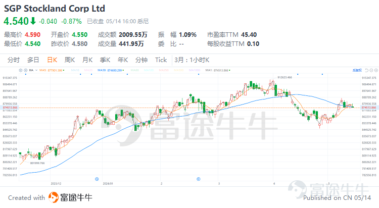Select the 年K yearly candlestick tab

(x=123, y=60)
